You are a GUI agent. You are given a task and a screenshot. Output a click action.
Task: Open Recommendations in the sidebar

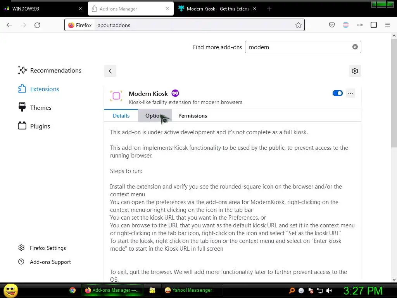tap(50, 71)
